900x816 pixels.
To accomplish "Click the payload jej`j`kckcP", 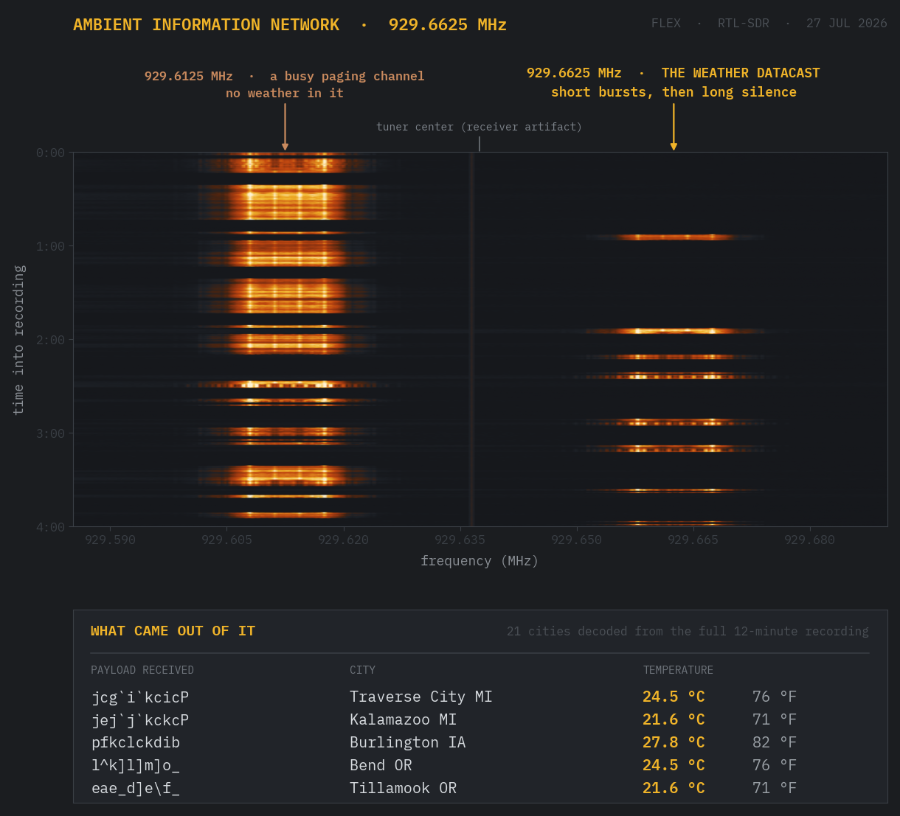I will [x=140, y=720].
